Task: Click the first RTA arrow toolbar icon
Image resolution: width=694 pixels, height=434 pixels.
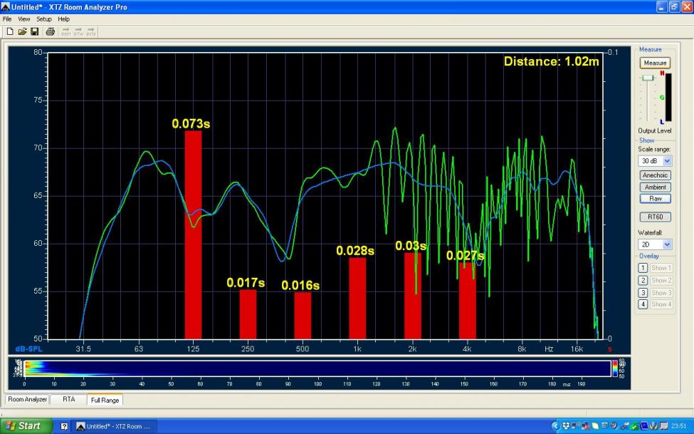Action: [78, 31]
